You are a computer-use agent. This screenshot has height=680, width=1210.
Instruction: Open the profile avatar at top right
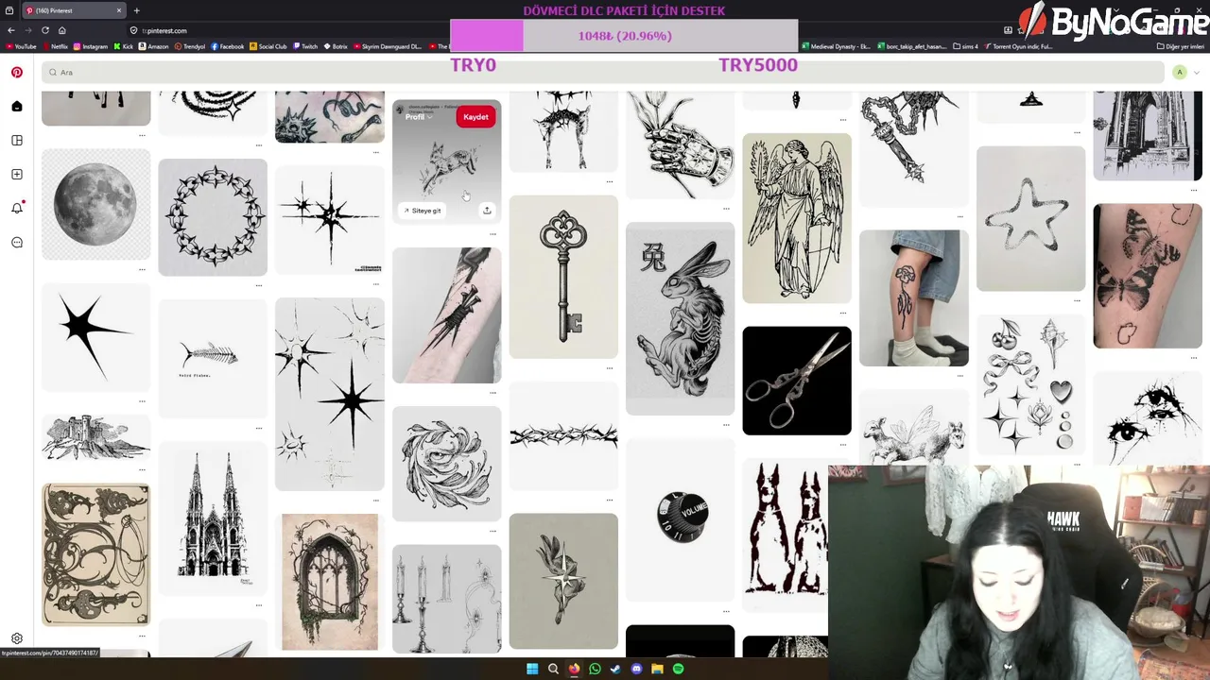coord(1179,73)
